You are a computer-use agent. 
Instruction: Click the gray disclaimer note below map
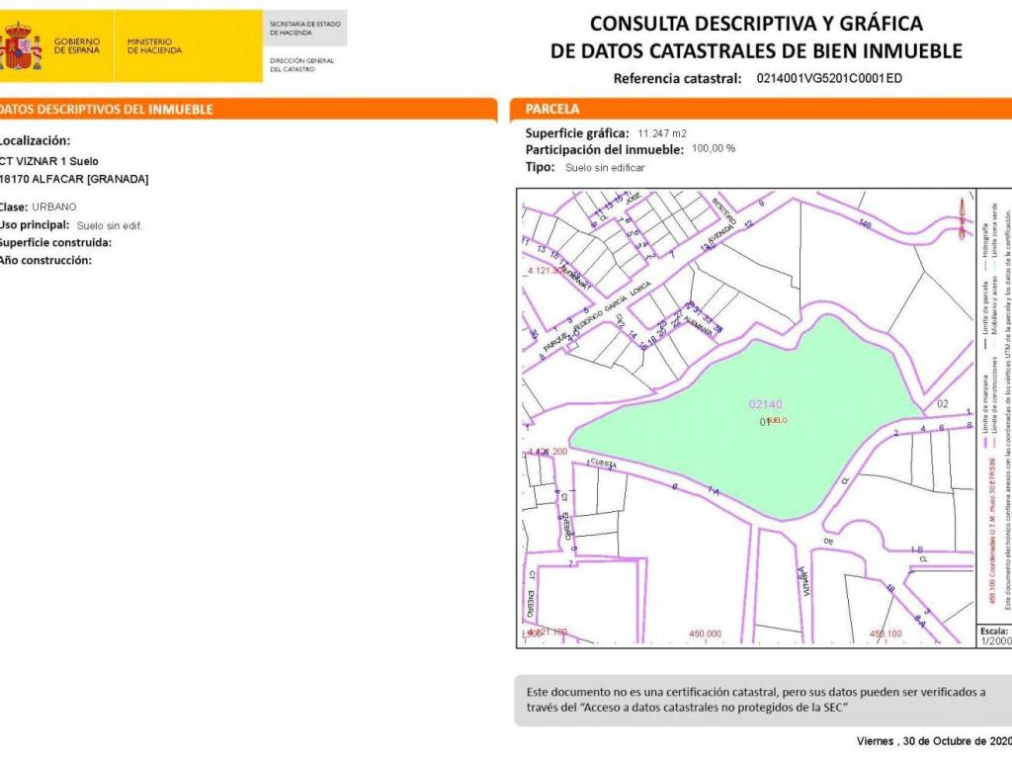coord(763,701)
